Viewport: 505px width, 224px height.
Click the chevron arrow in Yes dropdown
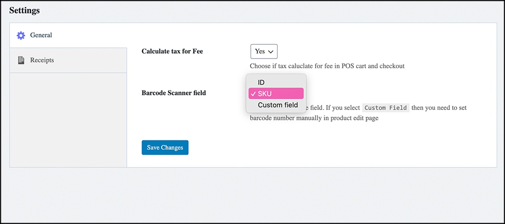pyautogui.click(x=271, y=52)
